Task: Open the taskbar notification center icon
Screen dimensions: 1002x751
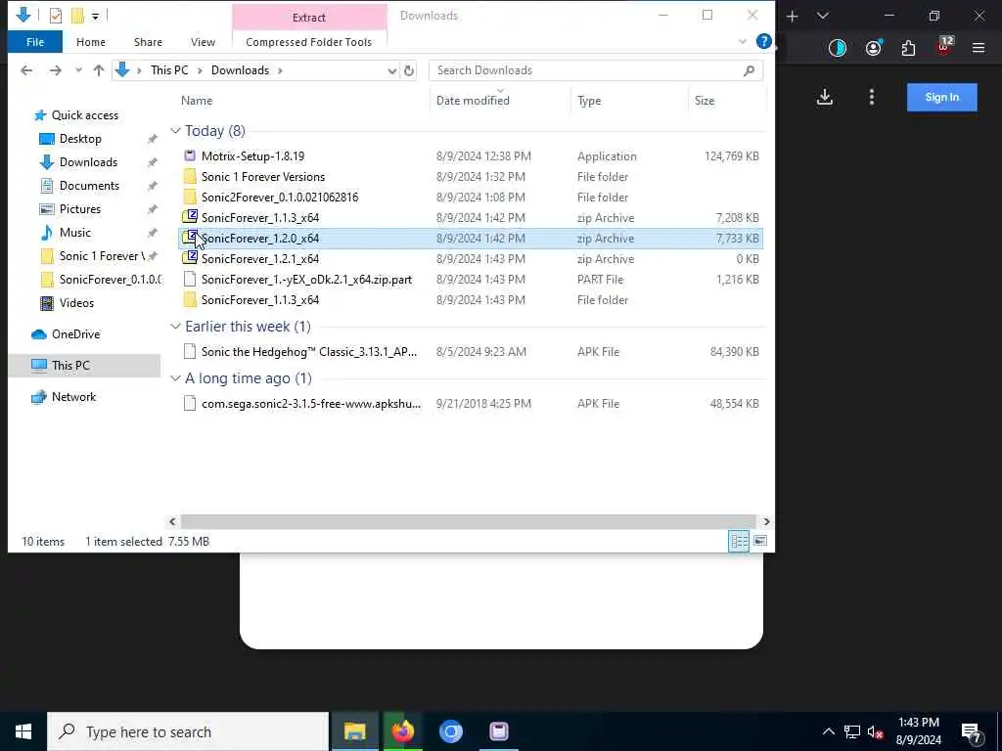Action: point(972,731)
